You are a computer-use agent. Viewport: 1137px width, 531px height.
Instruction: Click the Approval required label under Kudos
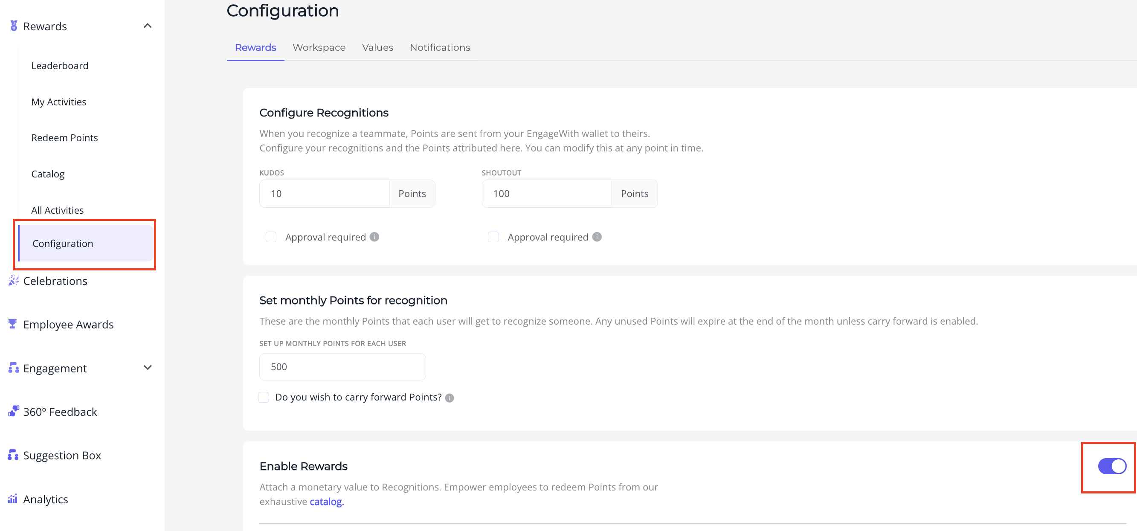coord(325,237)
